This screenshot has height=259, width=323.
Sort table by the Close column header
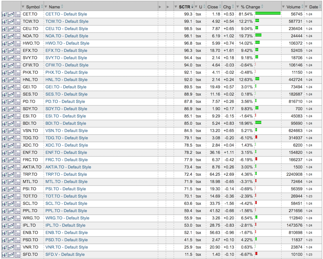[212, 7]
